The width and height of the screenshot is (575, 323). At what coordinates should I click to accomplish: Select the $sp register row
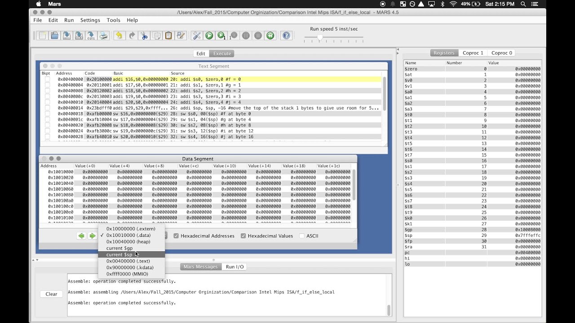(473, 236)
